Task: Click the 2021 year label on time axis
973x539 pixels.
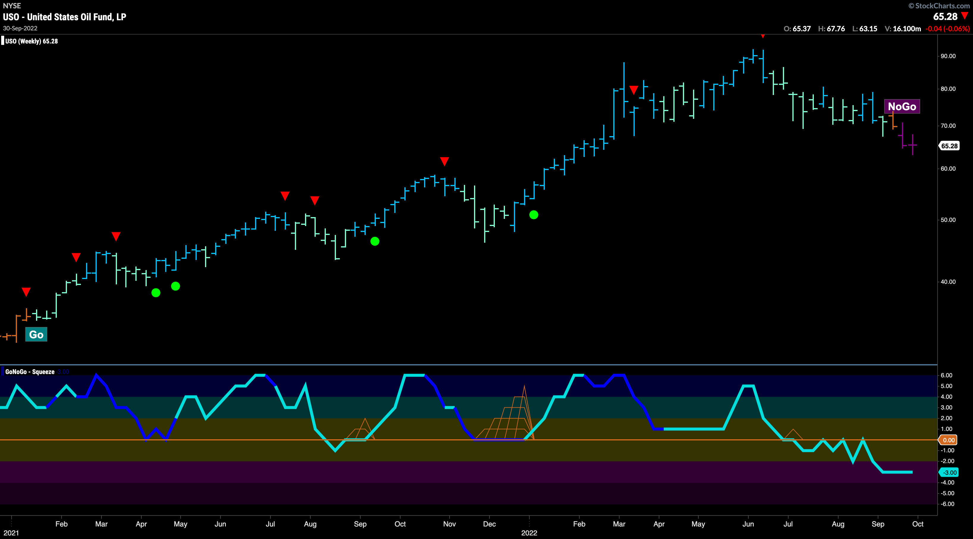Action: tap(11, 533)
